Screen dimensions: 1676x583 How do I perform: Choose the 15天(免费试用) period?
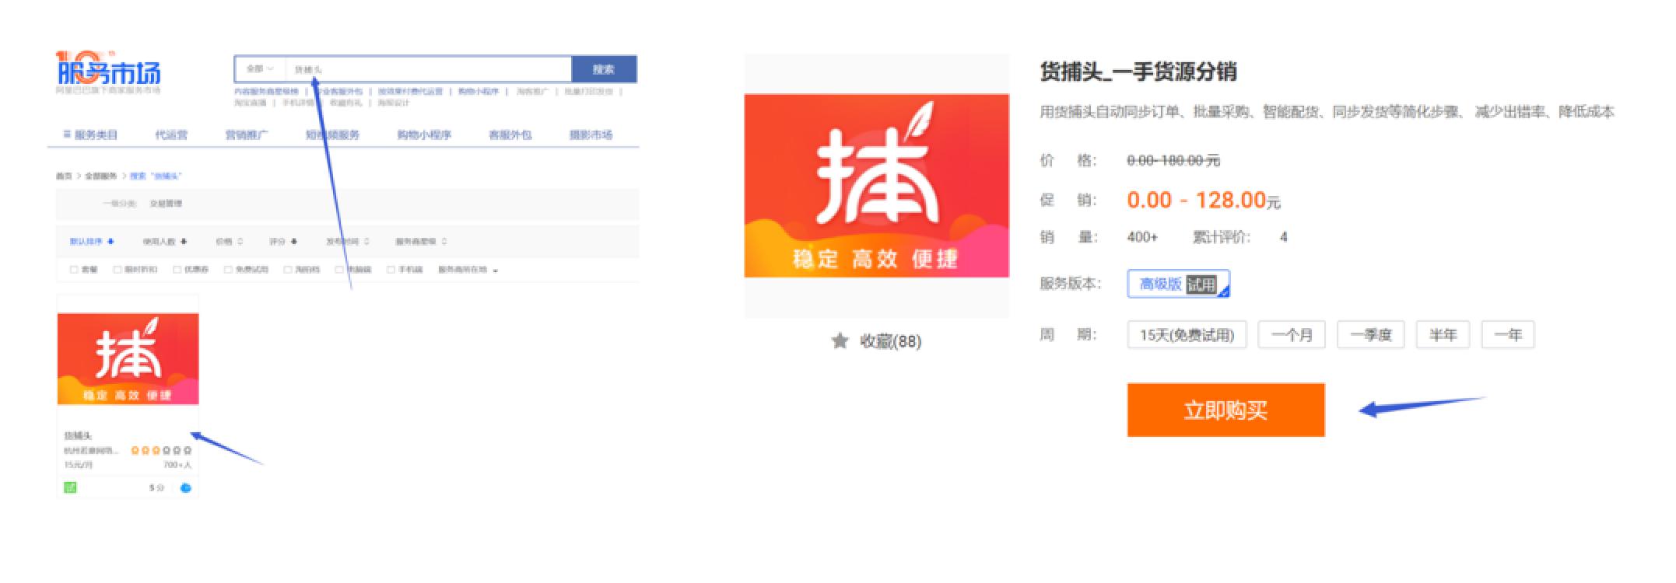point(1187,335)
